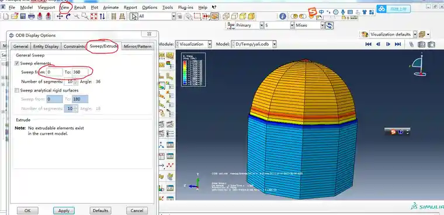Screen dimensions: 444x215
Task: Switch to the Constraints tab
Action: coord(74,47)
